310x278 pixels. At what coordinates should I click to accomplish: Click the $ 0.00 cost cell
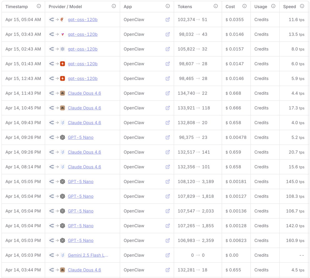click(232, 255)
